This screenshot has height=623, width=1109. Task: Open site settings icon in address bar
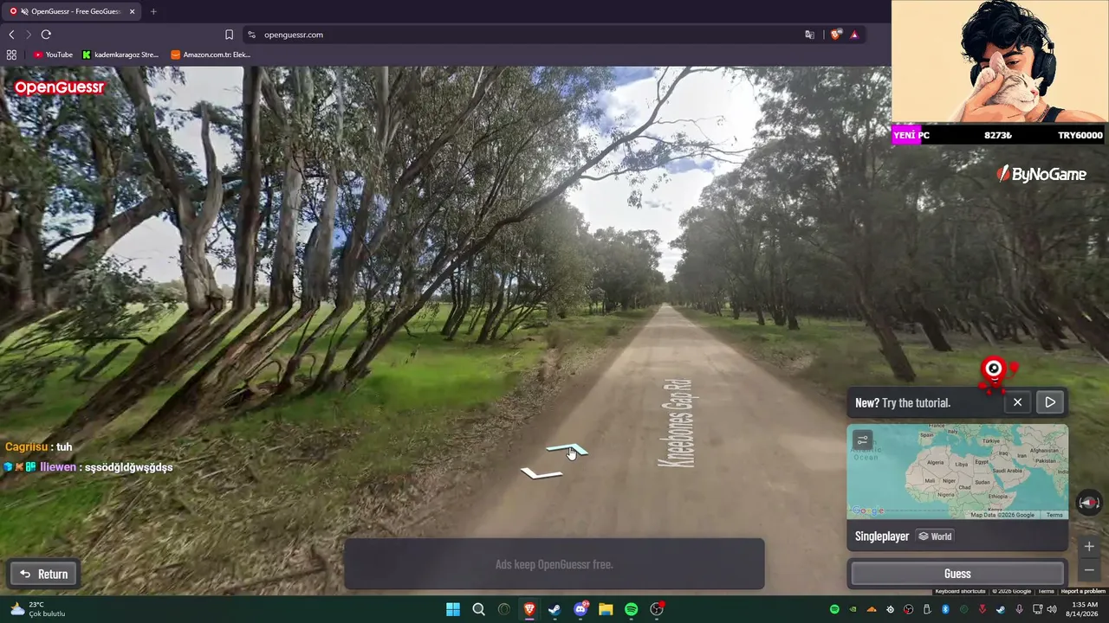pos(251,35)
